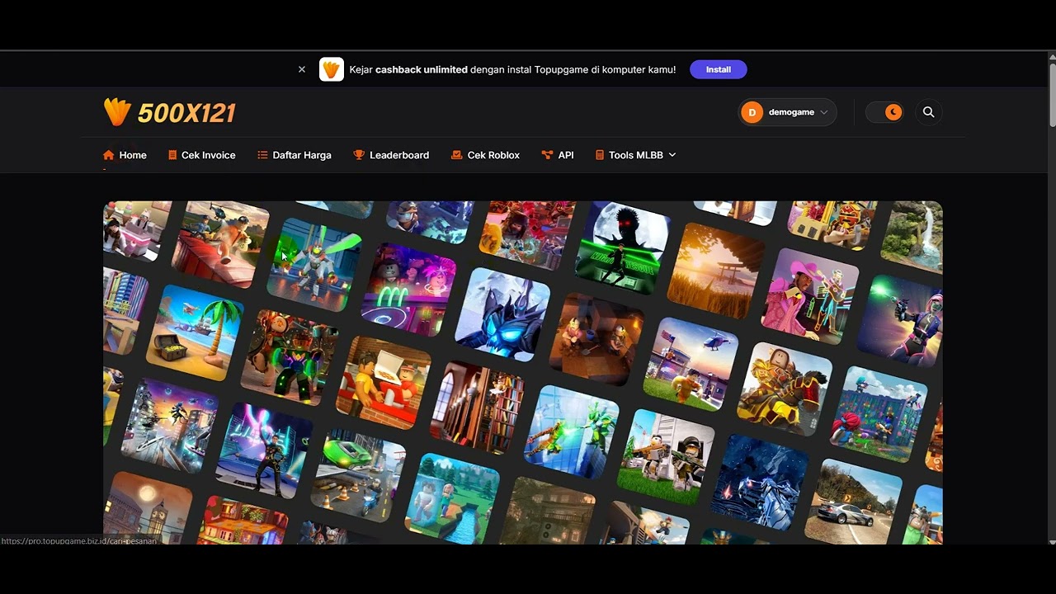This screenshot has height=594, width=1056.
Task: Click the helicopter city thumbnail
Action: point(691,364)
